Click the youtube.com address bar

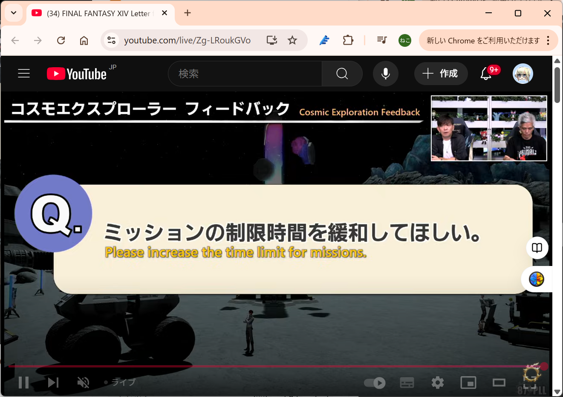[x=188, y=40]
